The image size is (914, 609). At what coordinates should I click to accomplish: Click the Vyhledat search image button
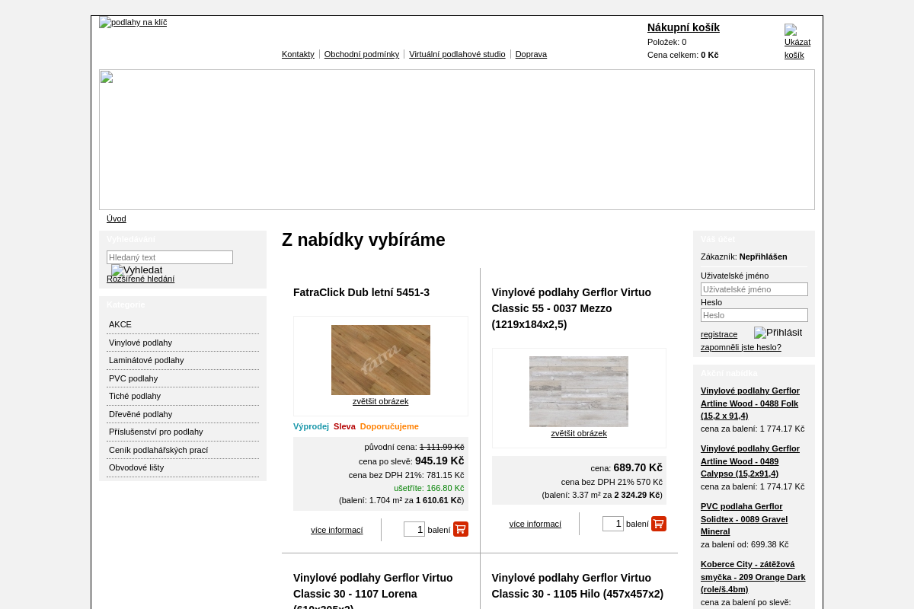click(x=137, y=270)
